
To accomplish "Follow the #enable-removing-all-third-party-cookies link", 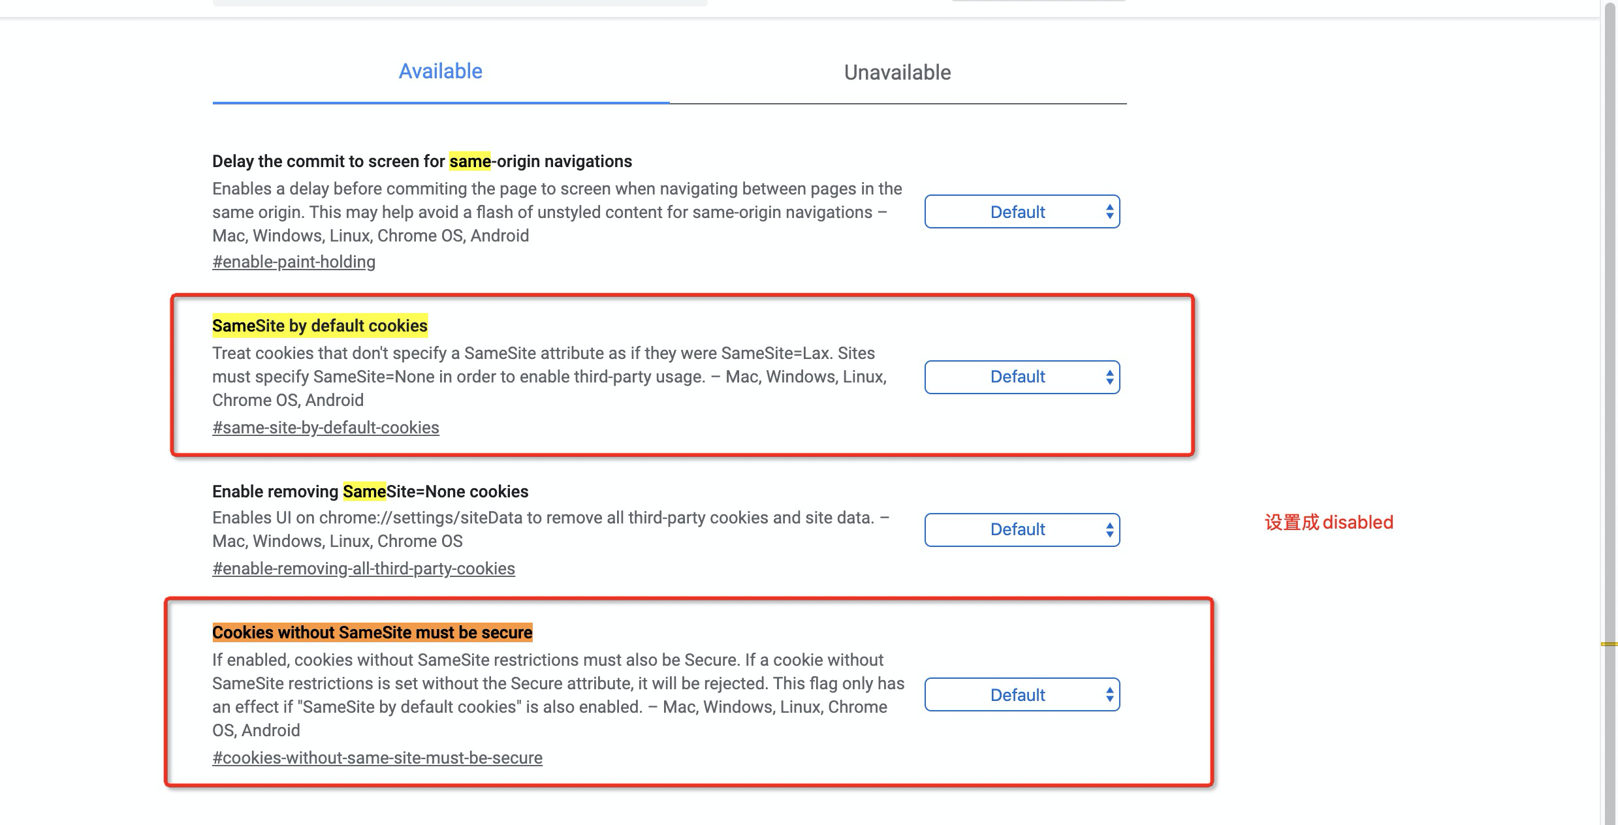I will (363, 568).
